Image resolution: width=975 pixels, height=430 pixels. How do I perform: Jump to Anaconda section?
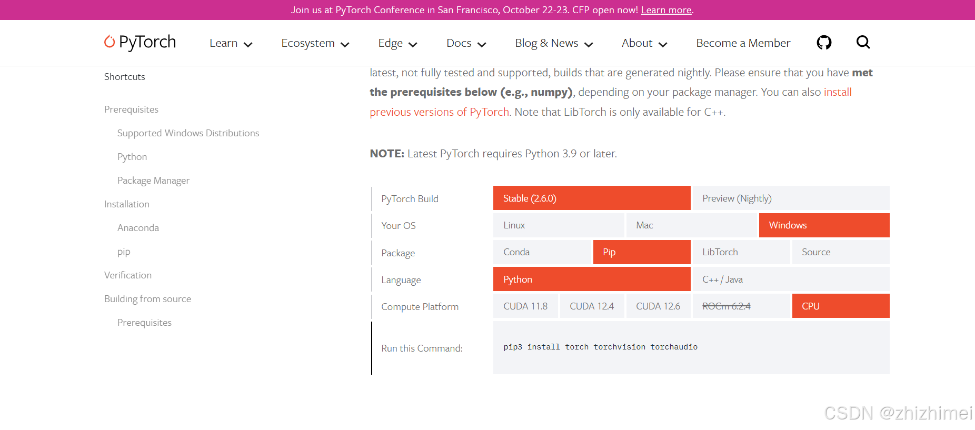point(138,228)
